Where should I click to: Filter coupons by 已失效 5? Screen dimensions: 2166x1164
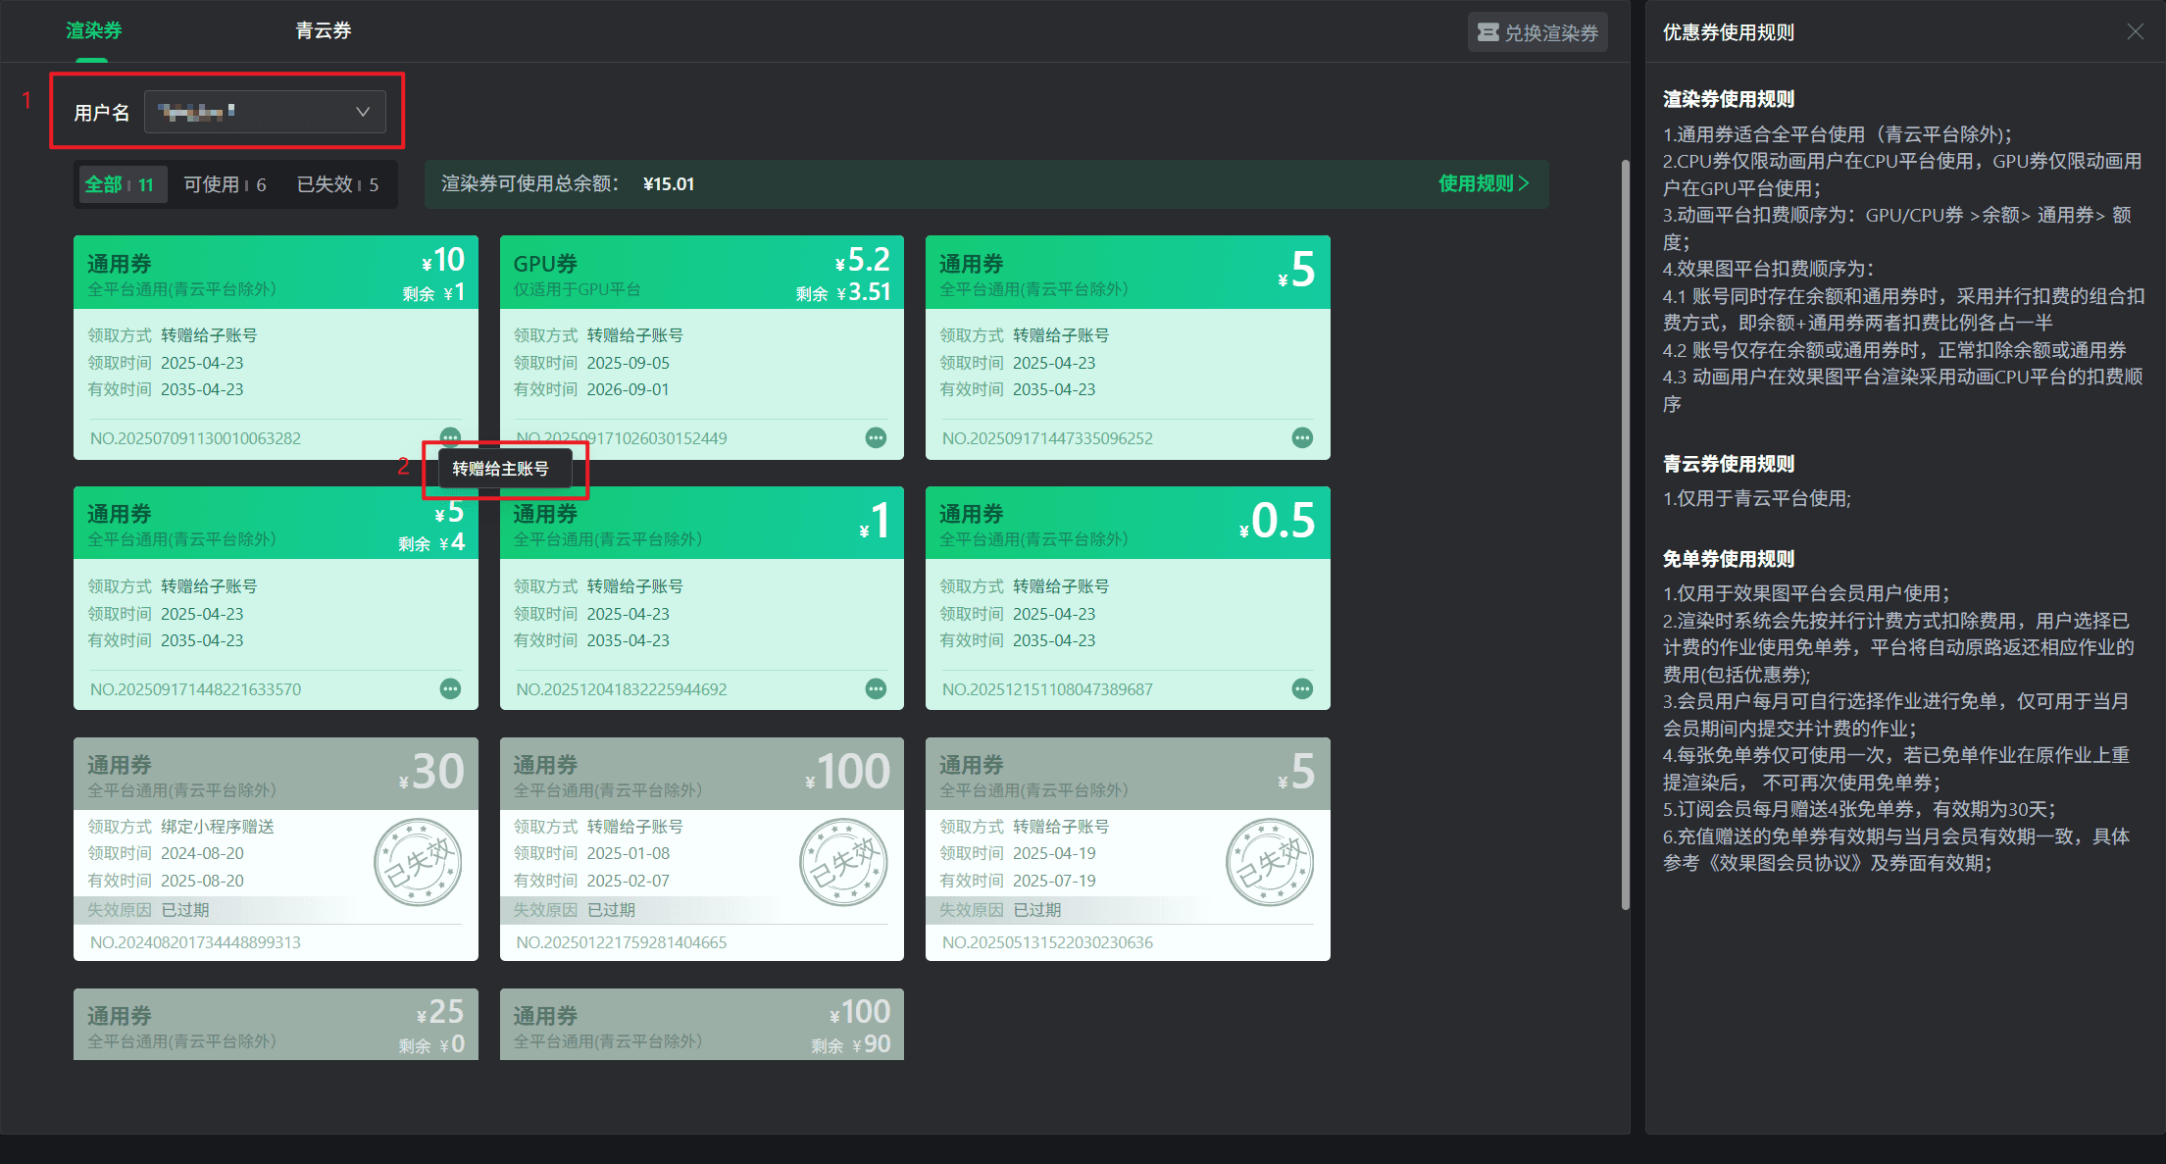tap(337, 184)
